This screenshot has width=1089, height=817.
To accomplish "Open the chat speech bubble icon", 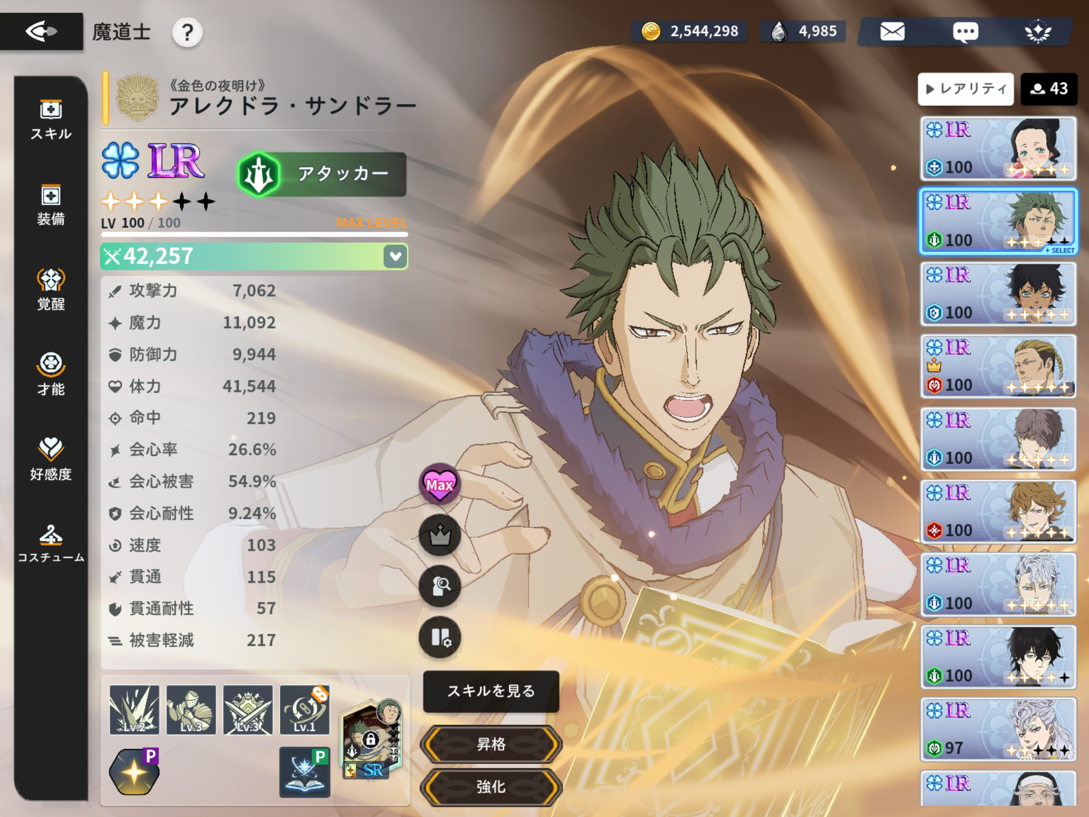I will [965, 31].
